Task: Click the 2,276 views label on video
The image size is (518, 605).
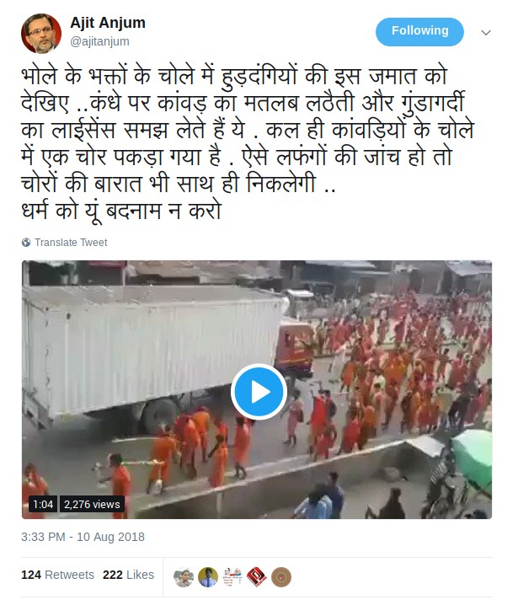Action: (92, 504)
